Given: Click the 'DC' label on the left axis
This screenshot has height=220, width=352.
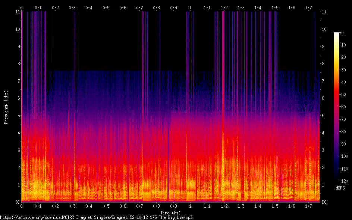Looking at the screenshot, I should [17, 202].
